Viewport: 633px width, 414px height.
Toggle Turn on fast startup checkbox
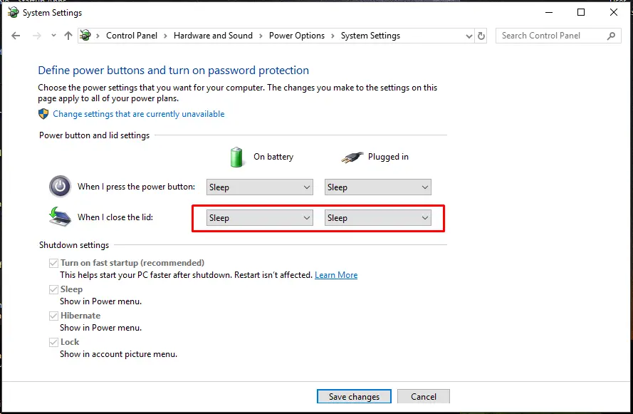[53, 263]
